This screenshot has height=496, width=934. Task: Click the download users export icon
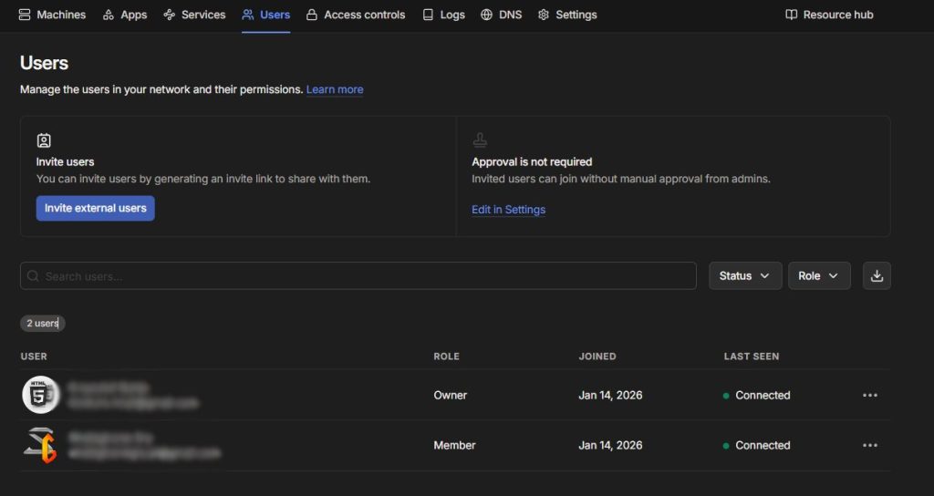[877, 276]
